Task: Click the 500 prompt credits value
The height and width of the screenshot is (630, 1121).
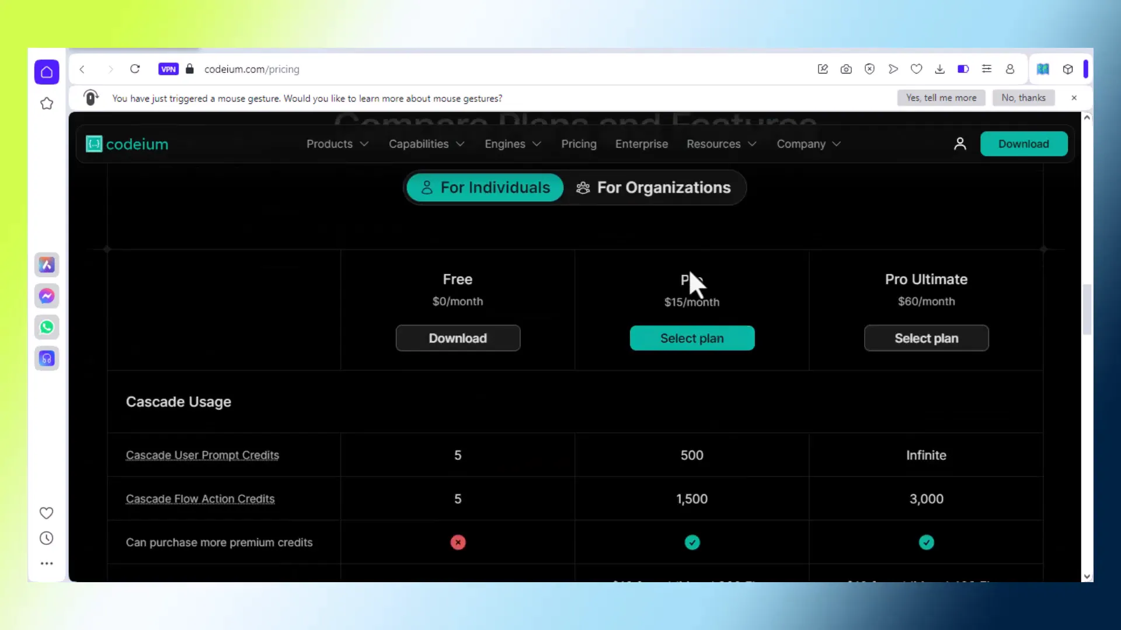Action: coord(692,455)
